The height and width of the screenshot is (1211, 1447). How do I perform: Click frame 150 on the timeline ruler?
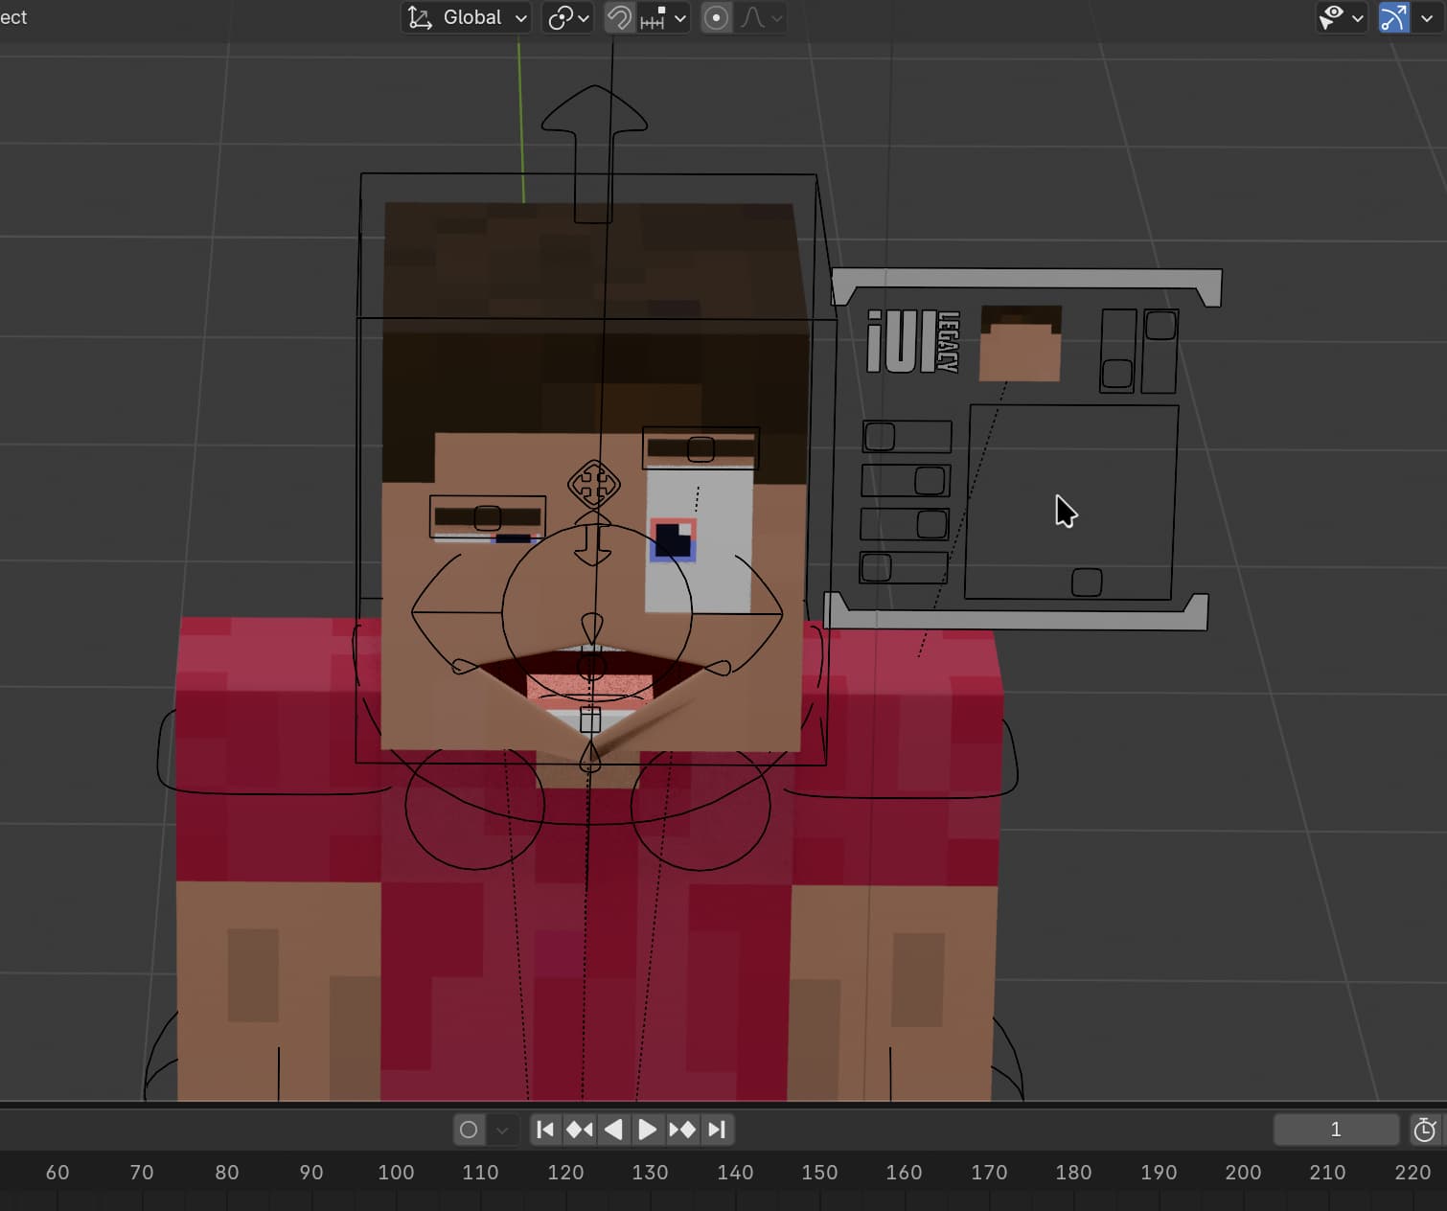(819, 1172)
